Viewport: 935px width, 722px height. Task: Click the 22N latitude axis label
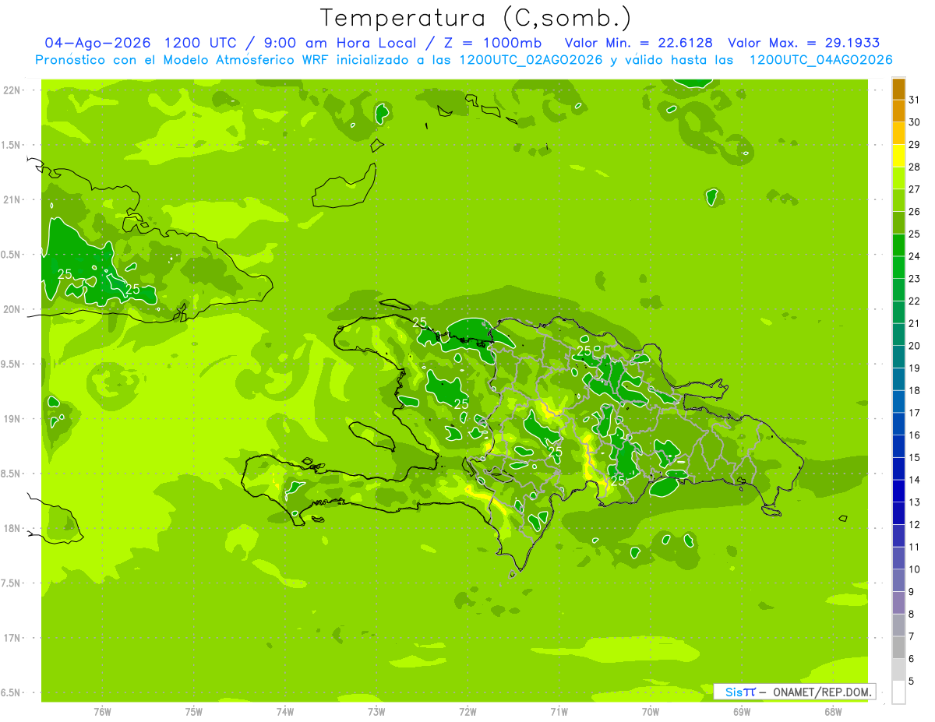coord(10,90)
